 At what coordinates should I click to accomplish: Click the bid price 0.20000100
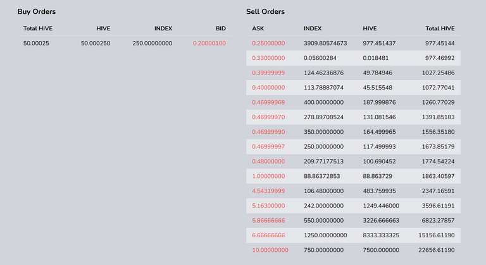pyautogui.click(x=209, y=44)
